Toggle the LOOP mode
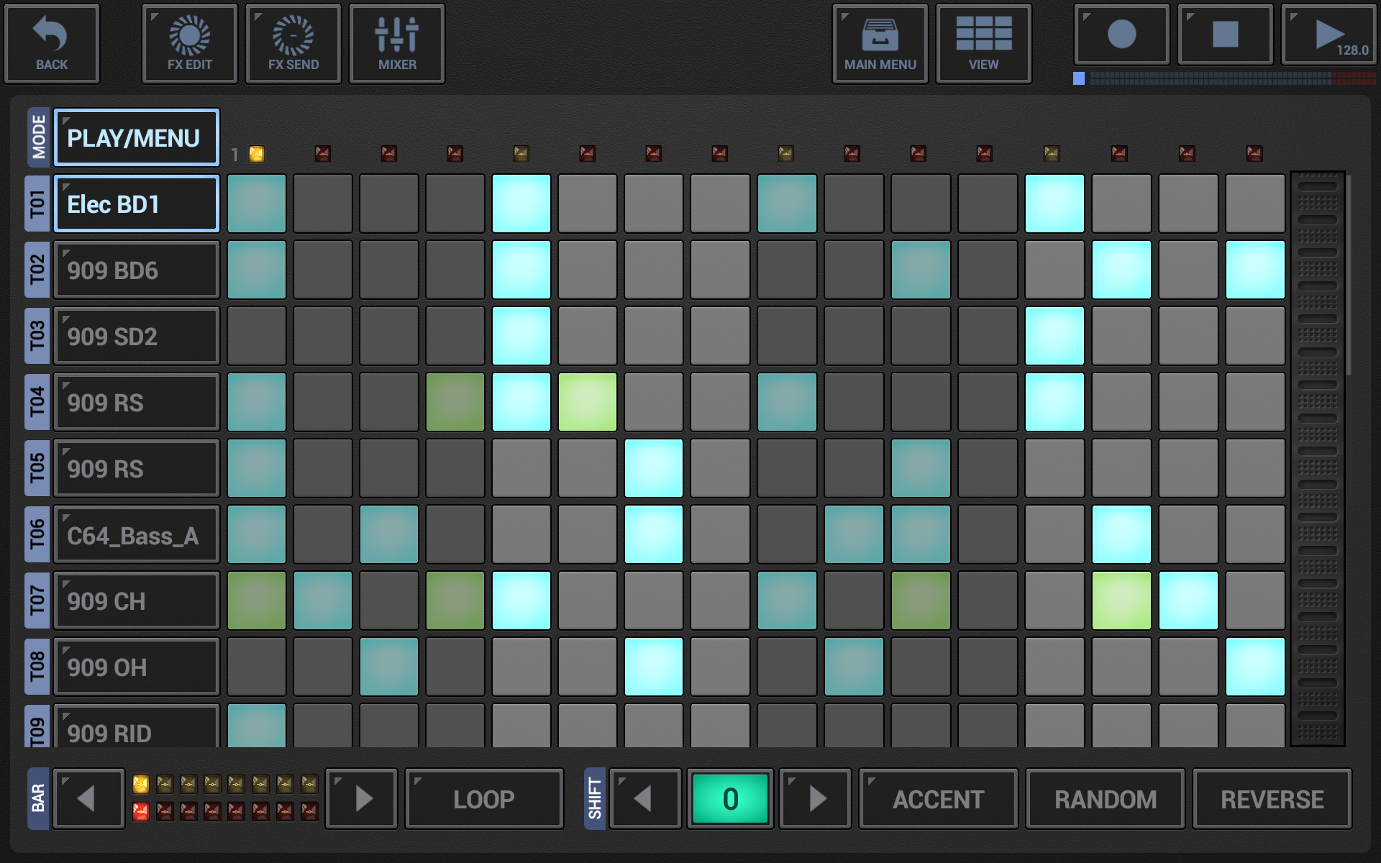 (x=483, y=798)
